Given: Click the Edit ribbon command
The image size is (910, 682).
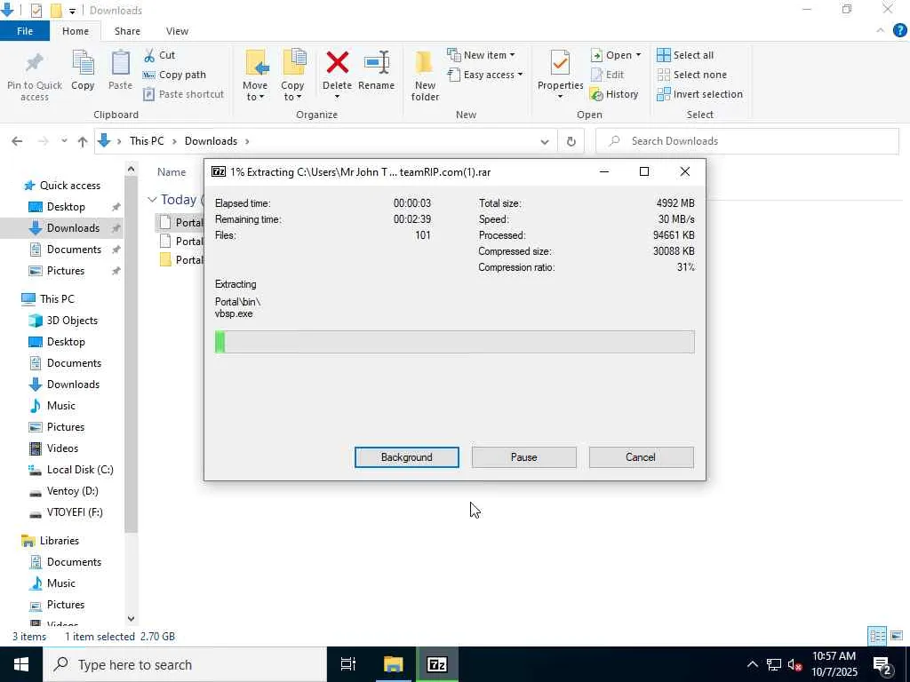Looking at the screenshot, I should (607, 75).
